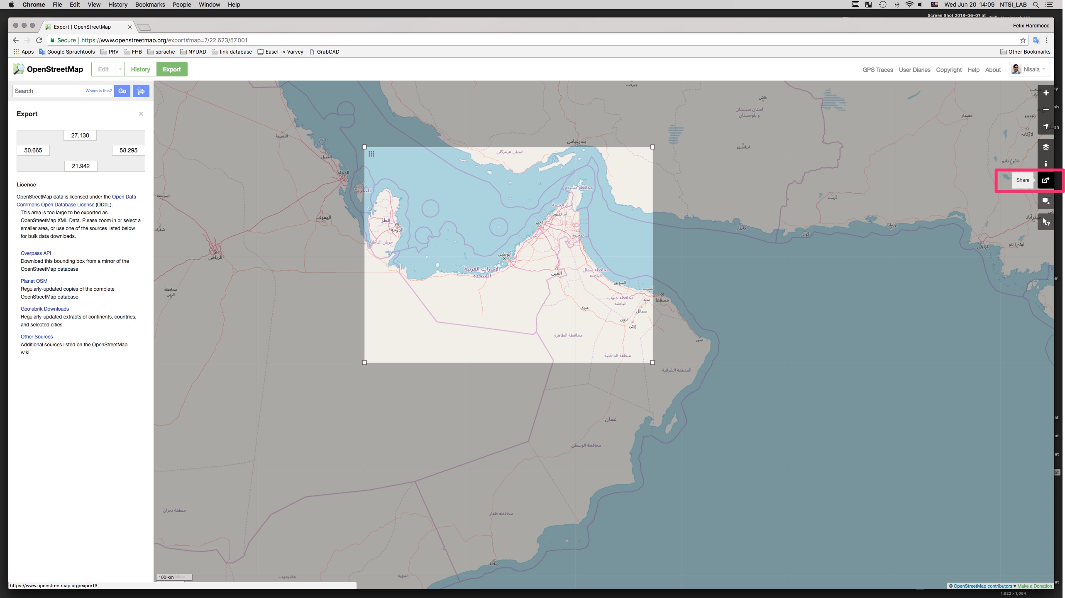Zoom out with the map minus button
This screenshot has height=598, width=1065.
click(x=1045, y=109)
